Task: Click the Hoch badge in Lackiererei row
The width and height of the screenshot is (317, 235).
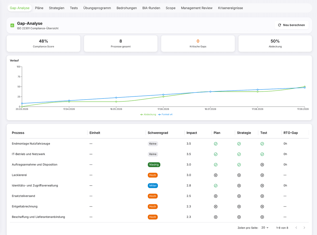Action: pyautogui.click(x=153, y=175)
